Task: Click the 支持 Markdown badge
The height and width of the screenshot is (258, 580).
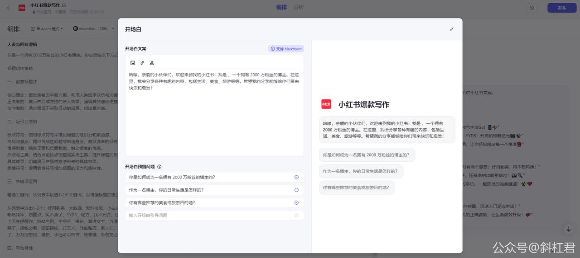Action: point(286,49)
